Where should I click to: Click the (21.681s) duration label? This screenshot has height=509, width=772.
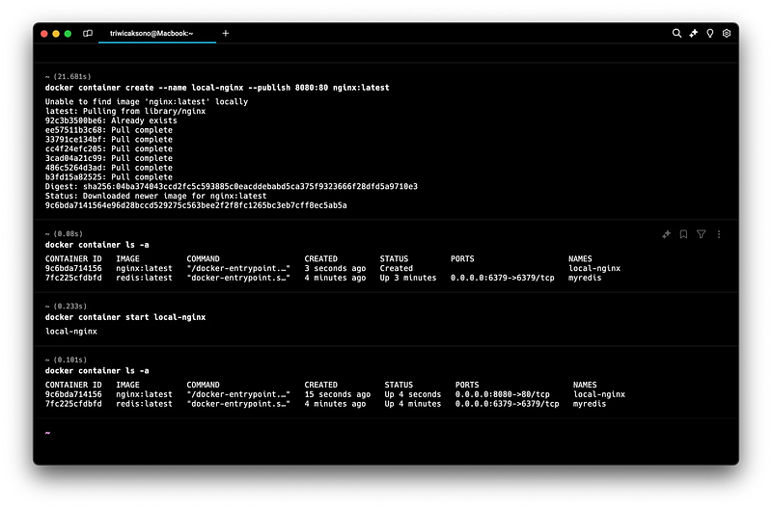[x=71, y=77]
